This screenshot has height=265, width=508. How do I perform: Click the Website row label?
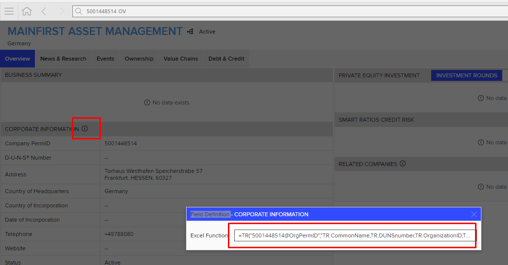pyautogui.click(x=15, y=248)
